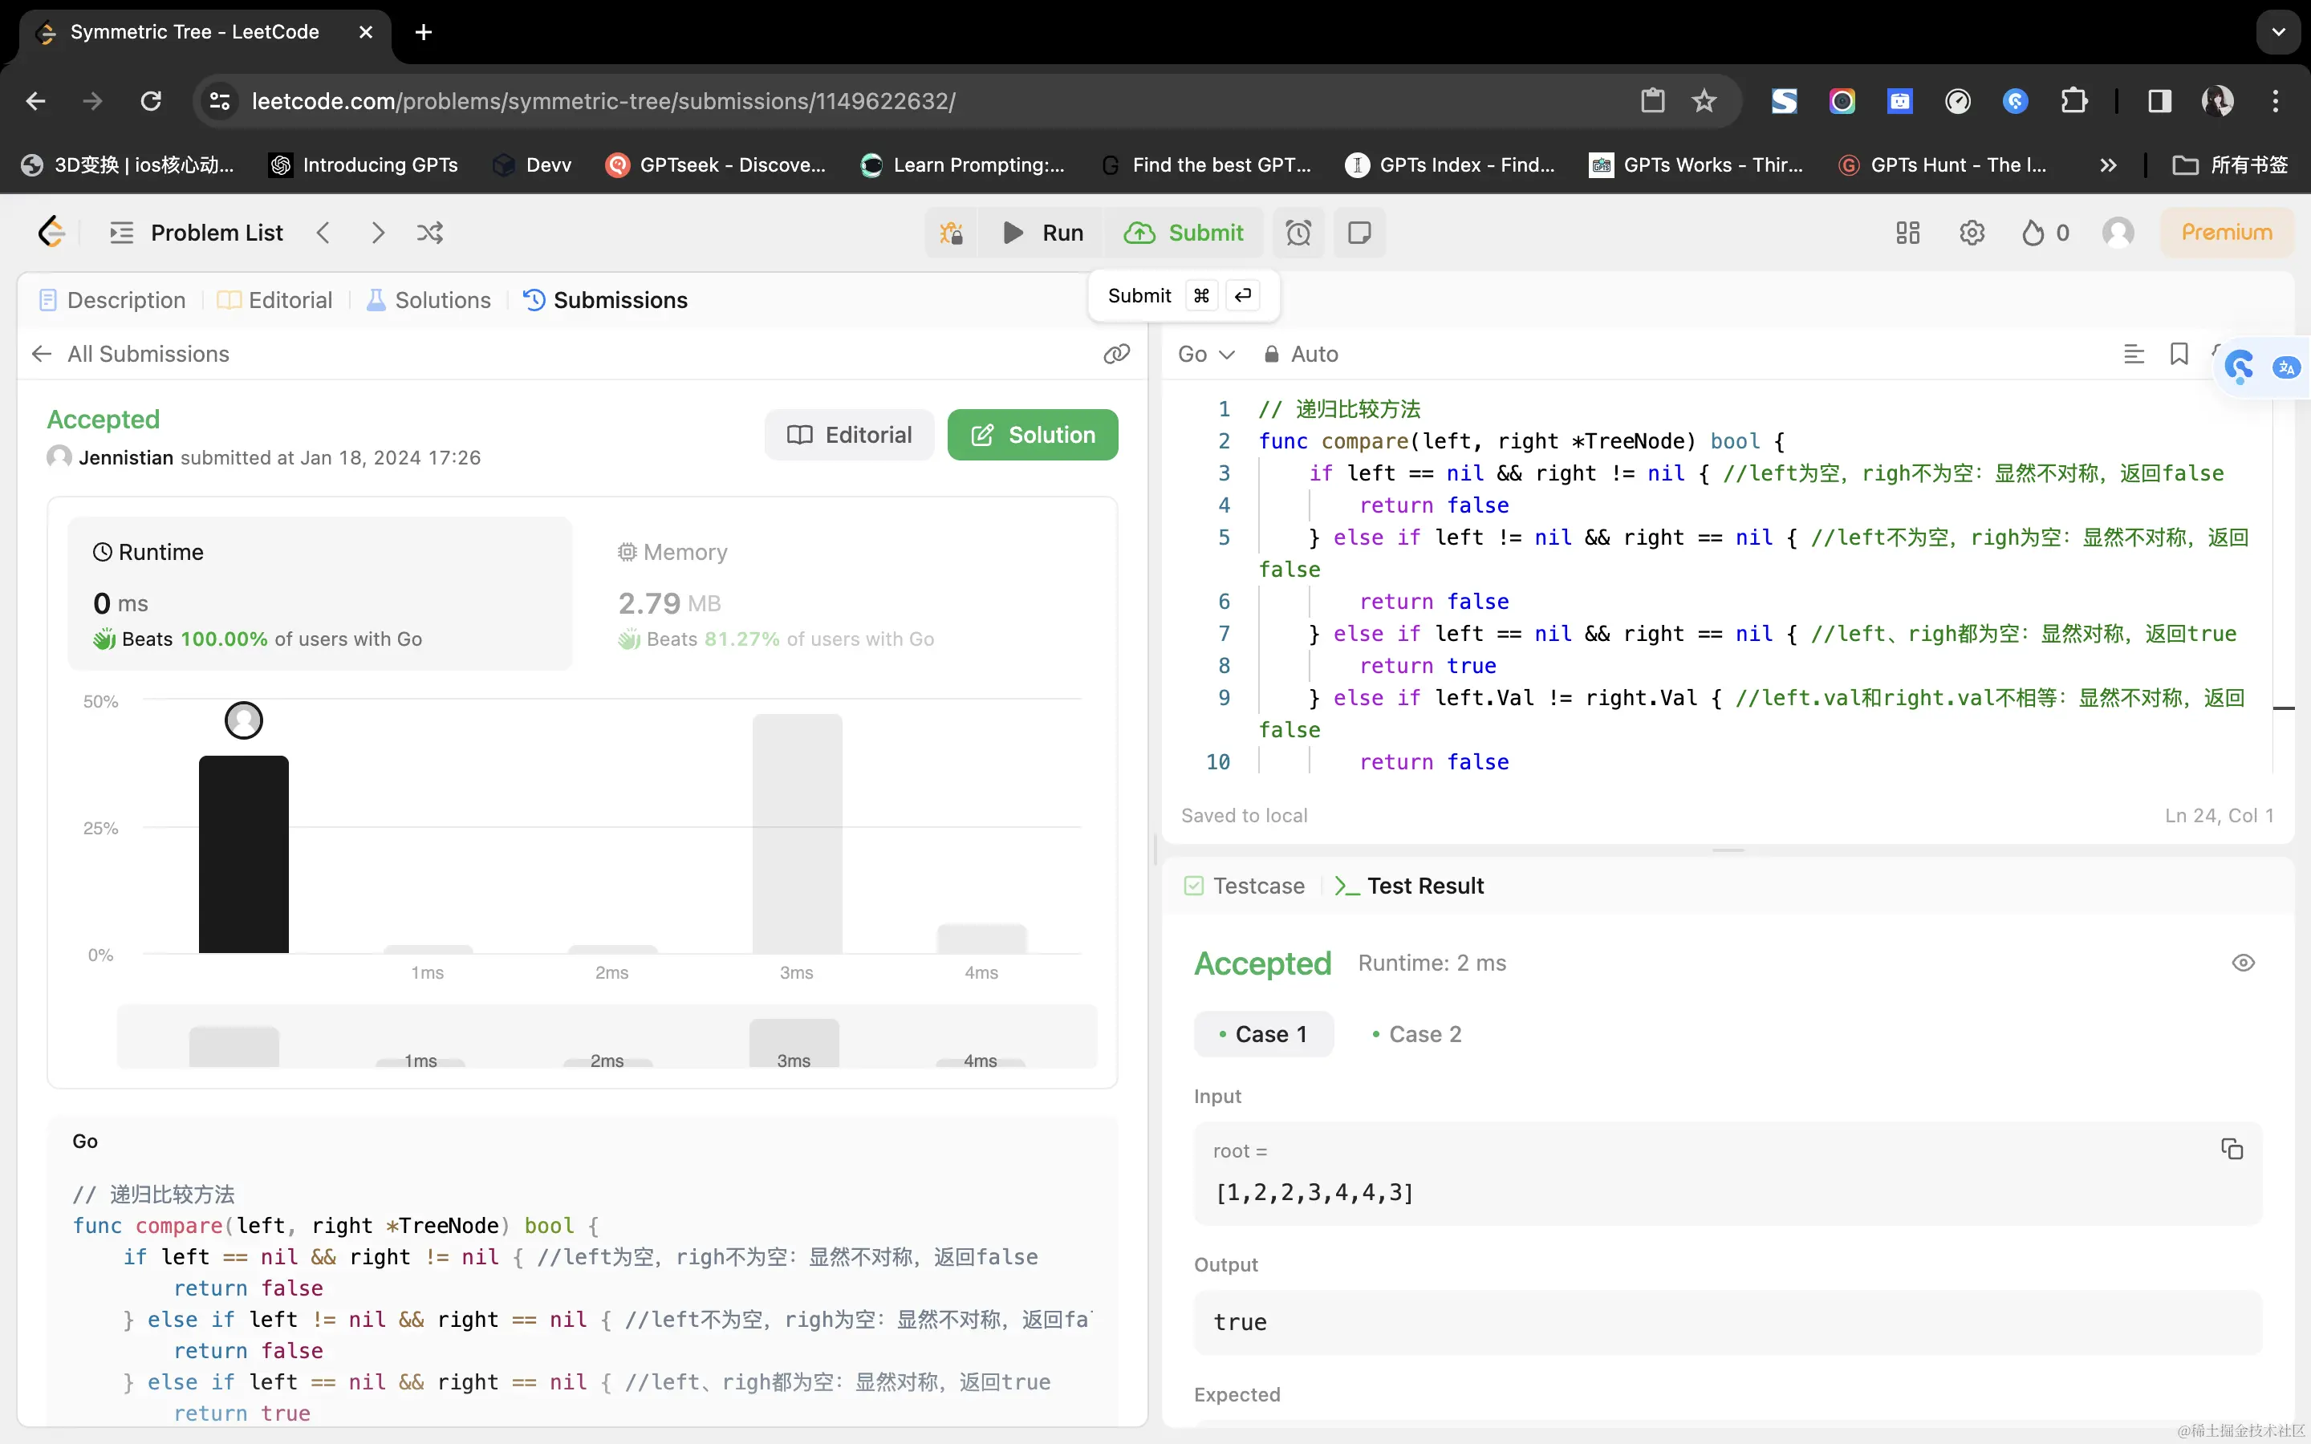Go to next problem chevron
This screenshot has width=2311, height=1444.
(x=378, y=233)
